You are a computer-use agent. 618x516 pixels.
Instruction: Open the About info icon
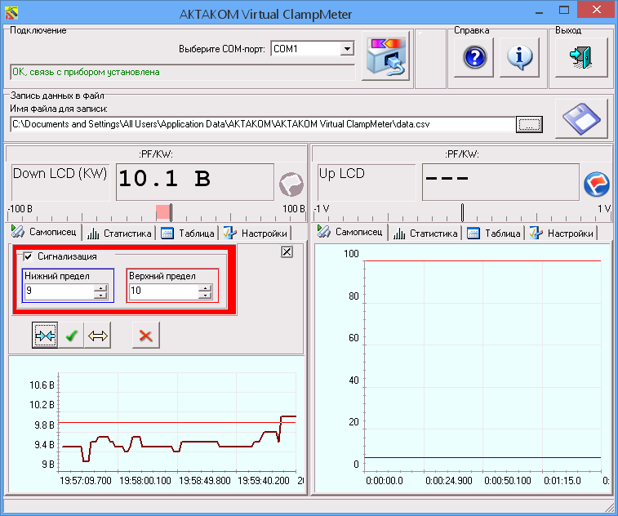519,57
